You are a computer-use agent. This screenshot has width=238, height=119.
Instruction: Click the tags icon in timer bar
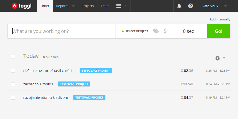tap(156, 31)
